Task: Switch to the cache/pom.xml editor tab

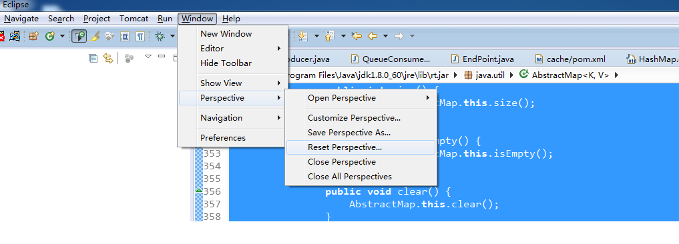Action: coord(570,59)
